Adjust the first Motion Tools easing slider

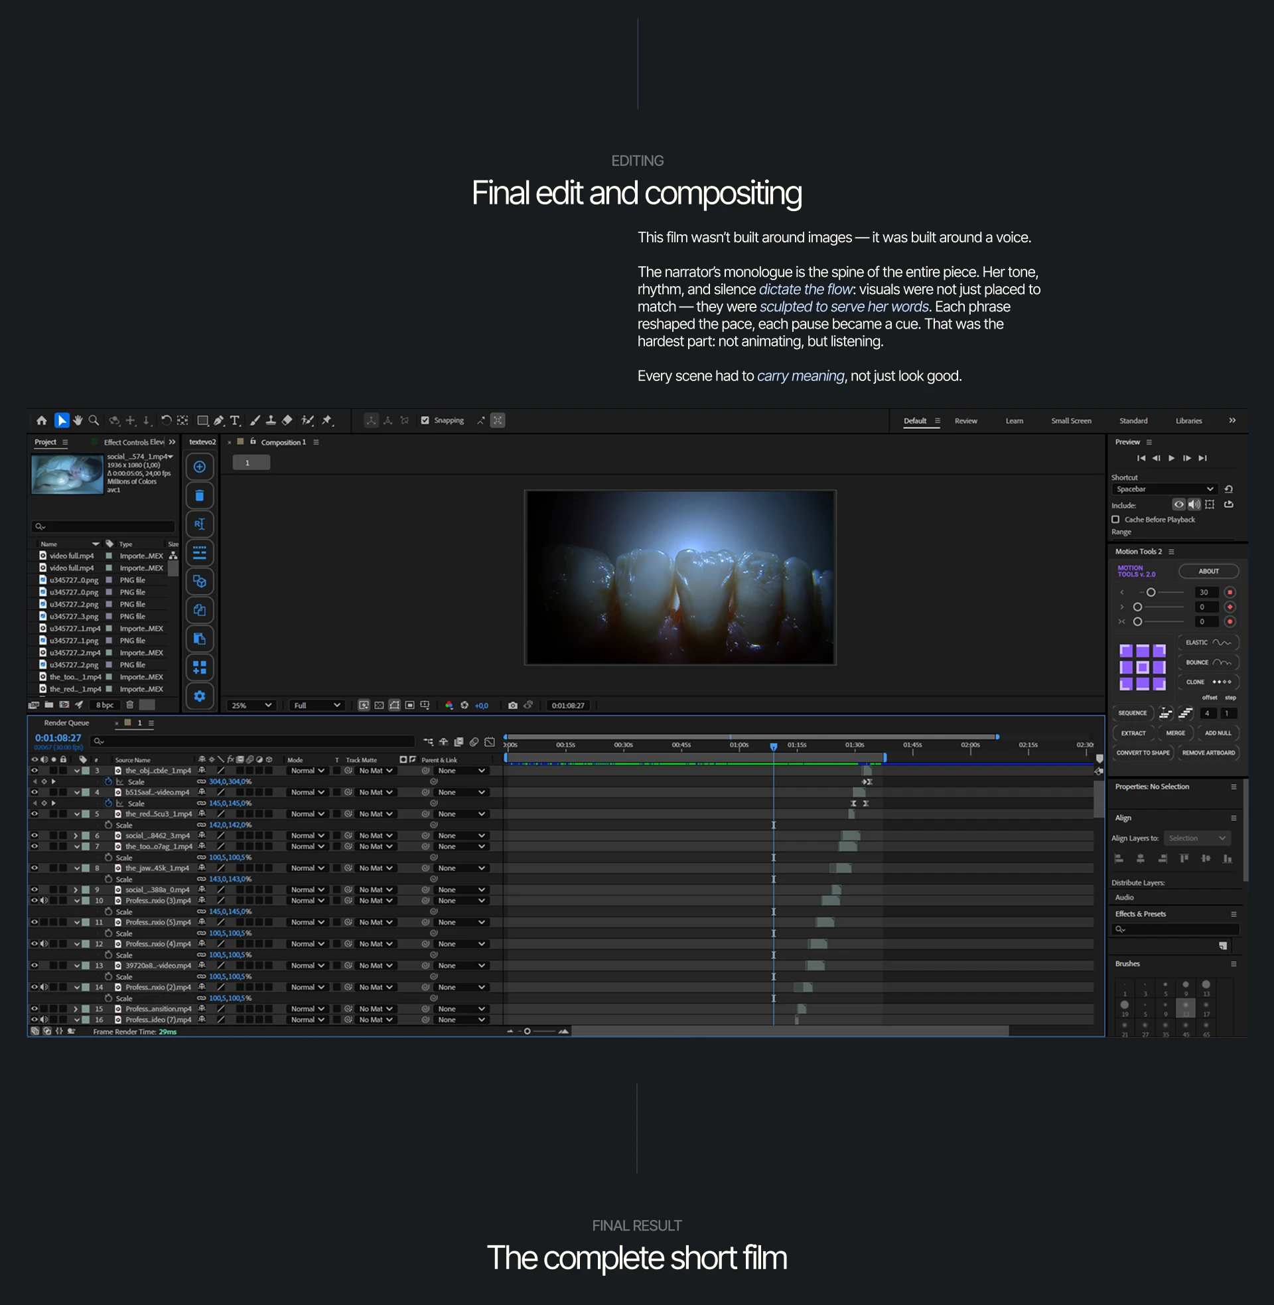pyautogui.click(x=1150, y=592)
